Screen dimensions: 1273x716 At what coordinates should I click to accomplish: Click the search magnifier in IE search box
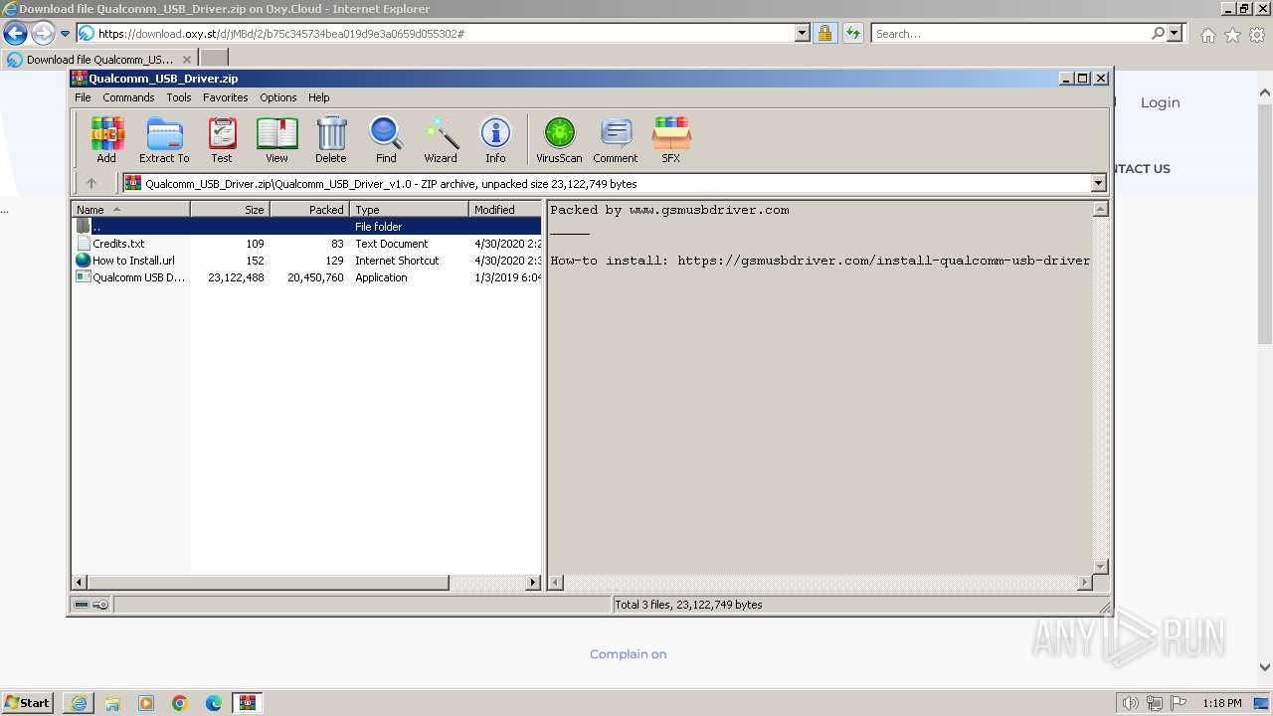pos(1158,33)
